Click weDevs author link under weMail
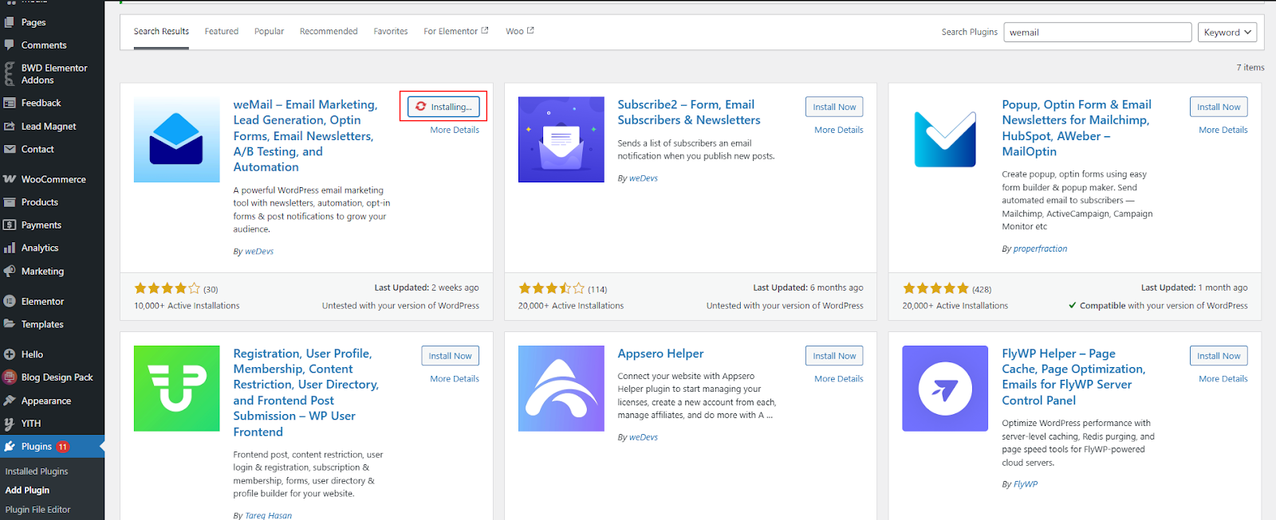 259,251
